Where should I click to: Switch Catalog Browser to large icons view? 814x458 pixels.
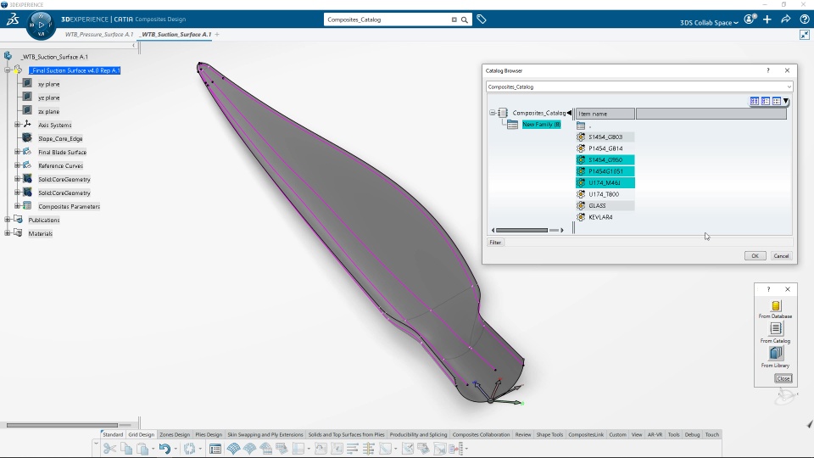[x=755, y=101]
